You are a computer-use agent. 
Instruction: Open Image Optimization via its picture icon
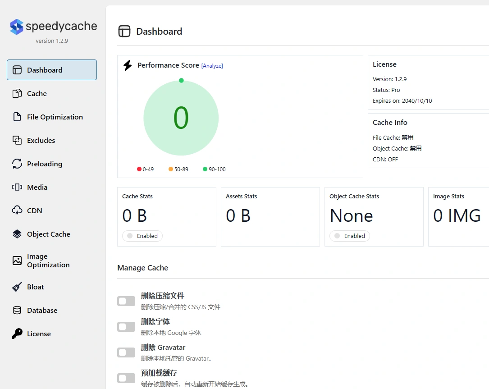(x=16, y=261)
